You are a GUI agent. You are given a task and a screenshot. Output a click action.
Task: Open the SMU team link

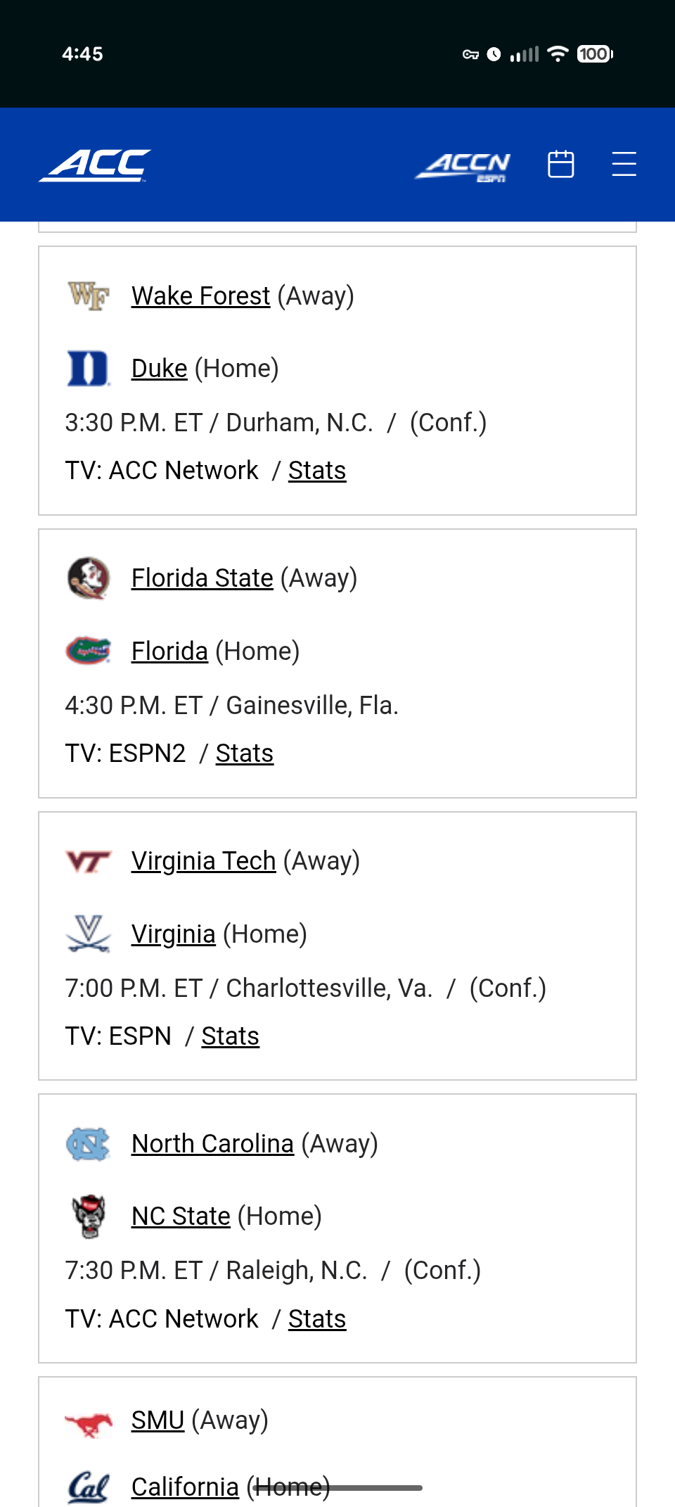click(157, 1420)
